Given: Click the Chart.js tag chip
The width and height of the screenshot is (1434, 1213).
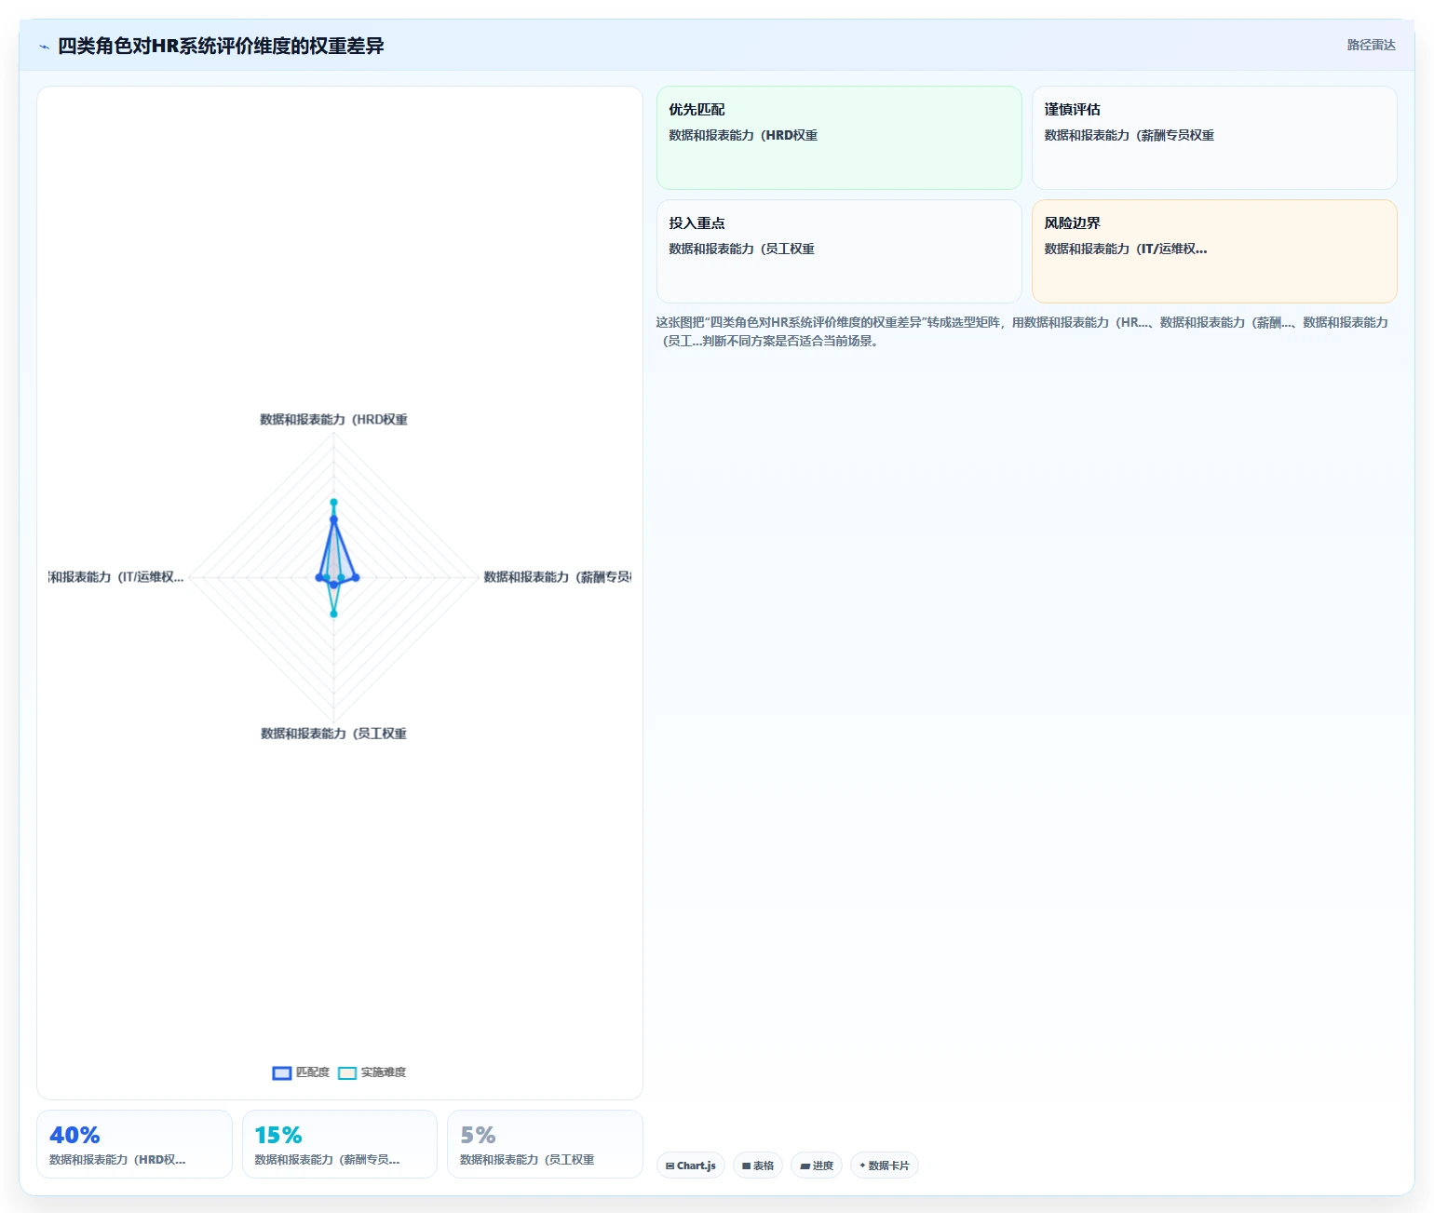Looking at the screenshot, I should (x=691, y=1166).
